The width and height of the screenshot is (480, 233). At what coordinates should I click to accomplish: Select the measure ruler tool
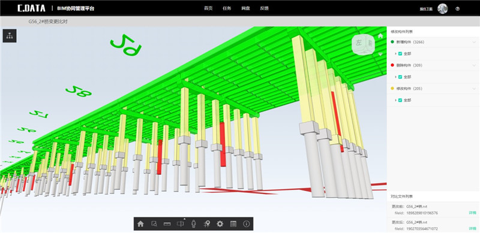(167, 224)
